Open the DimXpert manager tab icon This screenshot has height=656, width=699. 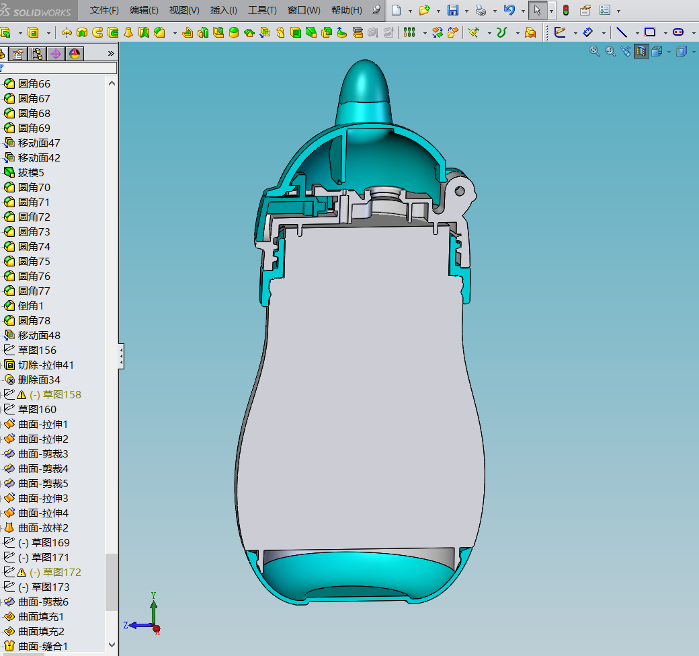tap(56, 54)
